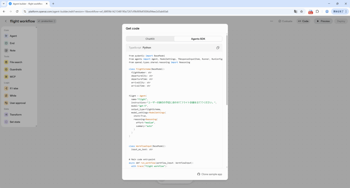
Task: Select the While loop icon
Action: click(x=6, y=96)
